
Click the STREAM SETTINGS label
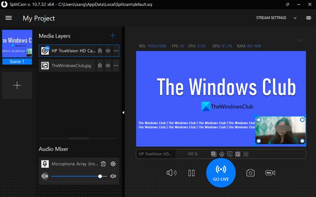point(271,18)
